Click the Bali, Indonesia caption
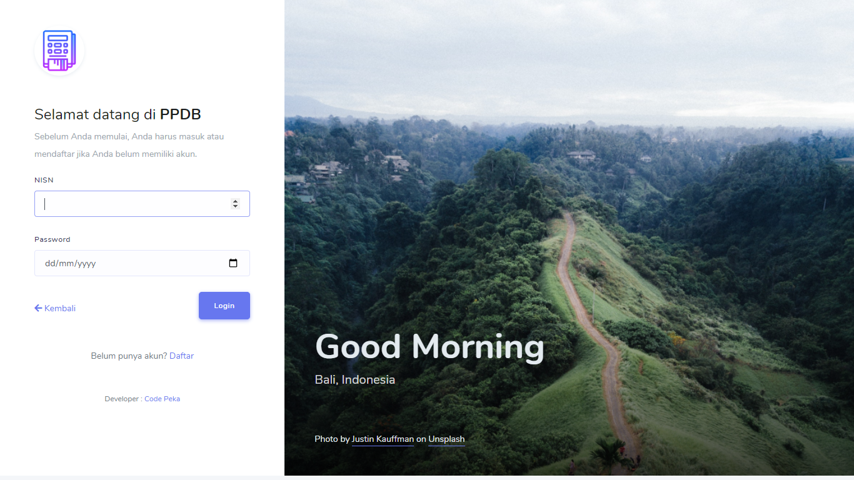 click(354, 379)
